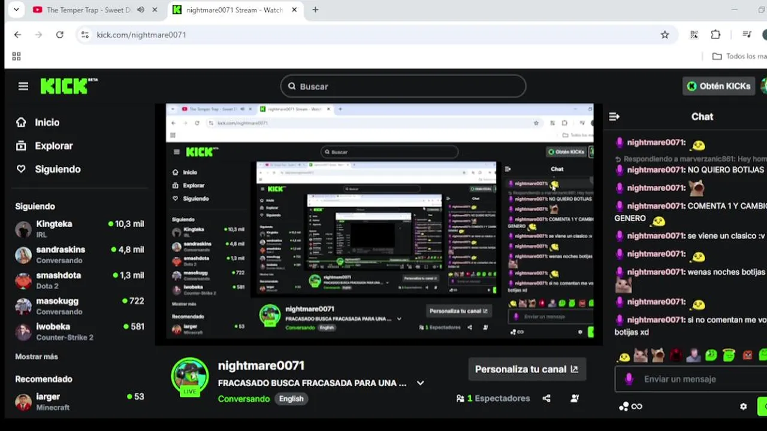
Task: Bookmark this page with the star icon
Action: (665, 35)
